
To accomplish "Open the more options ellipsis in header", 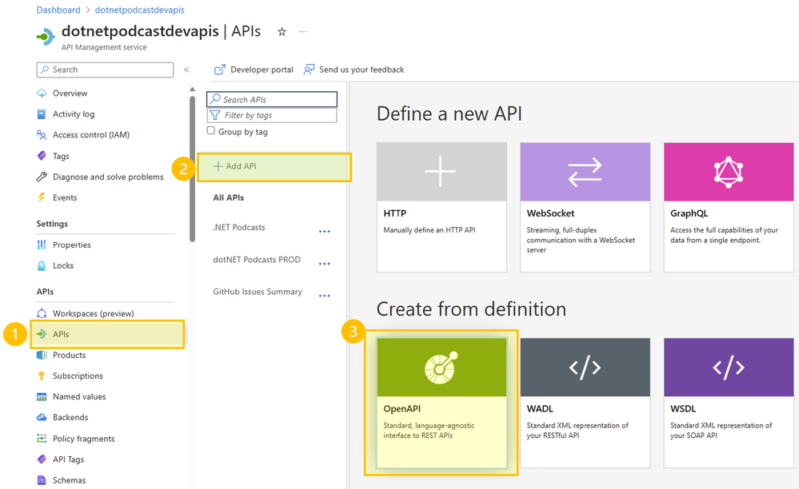I will pyautogui.click(x=302, y=31).
